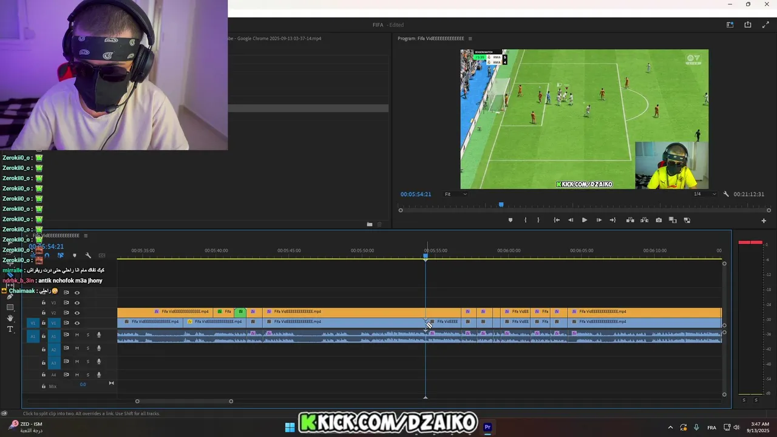Click the last transport icon after Comparison View
This screenshot has width=777, height=437.
click(x=687, y=220)
